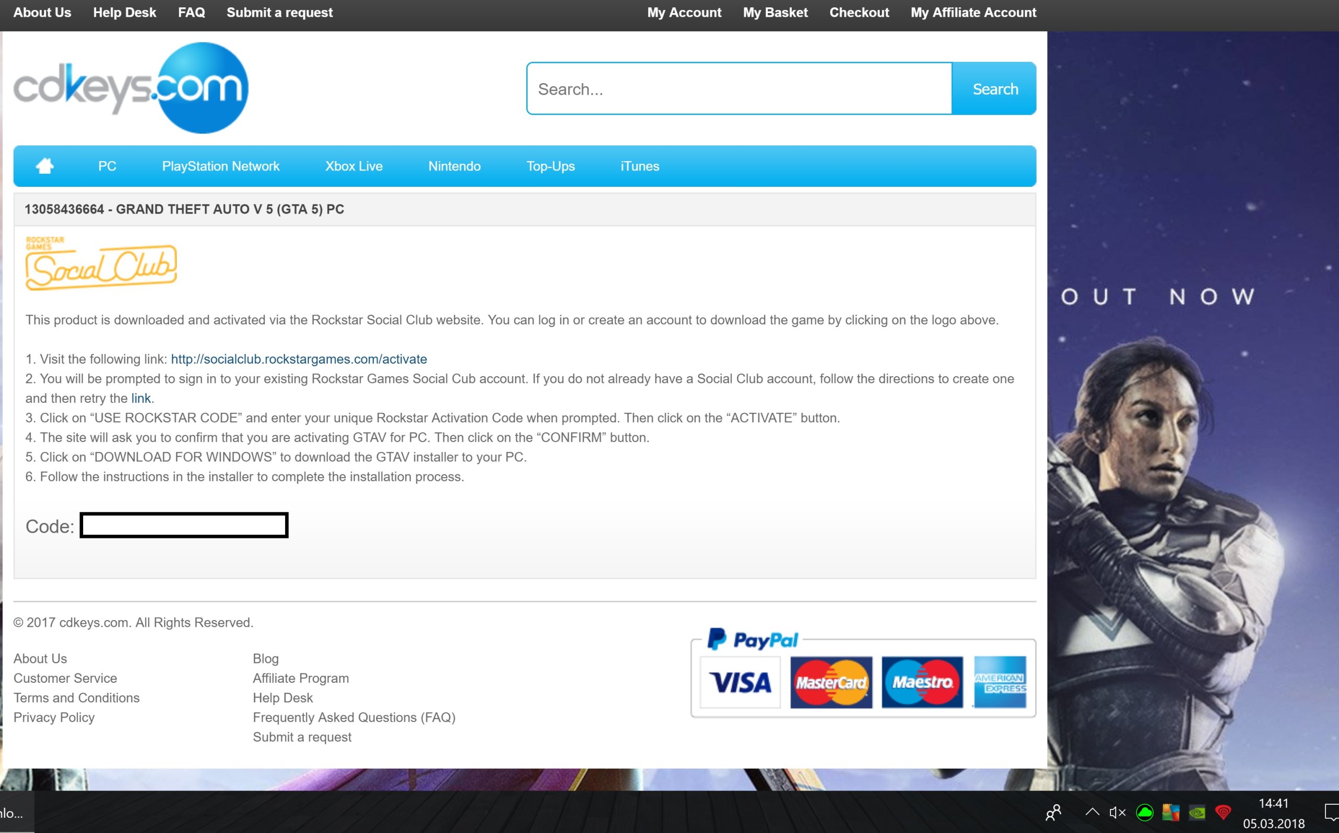Open the NVIDIA tray icon
The width and height of the screenshot is (1339, 833).
pyautogui.click(x=1197, y=813)
